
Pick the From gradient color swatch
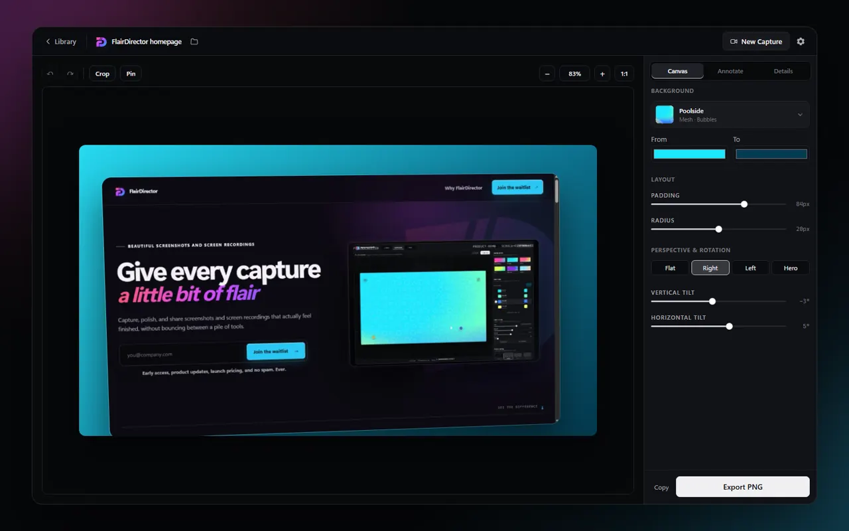[x=689, y=154]
